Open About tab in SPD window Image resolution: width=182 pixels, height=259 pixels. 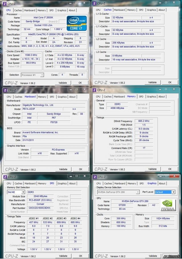coord(72,183)
